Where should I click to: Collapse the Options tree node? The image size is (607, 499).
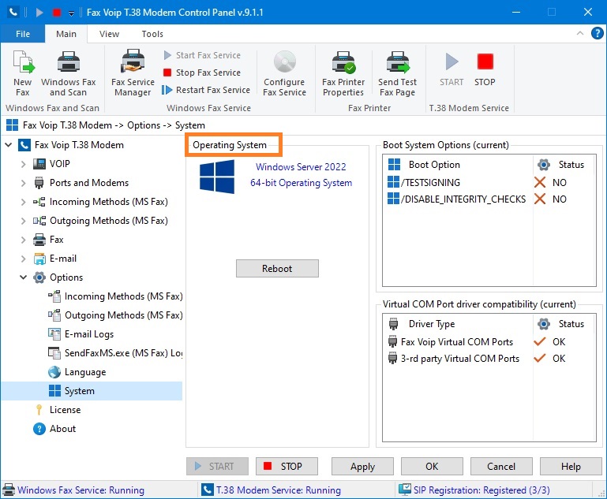tap(23, 277)
